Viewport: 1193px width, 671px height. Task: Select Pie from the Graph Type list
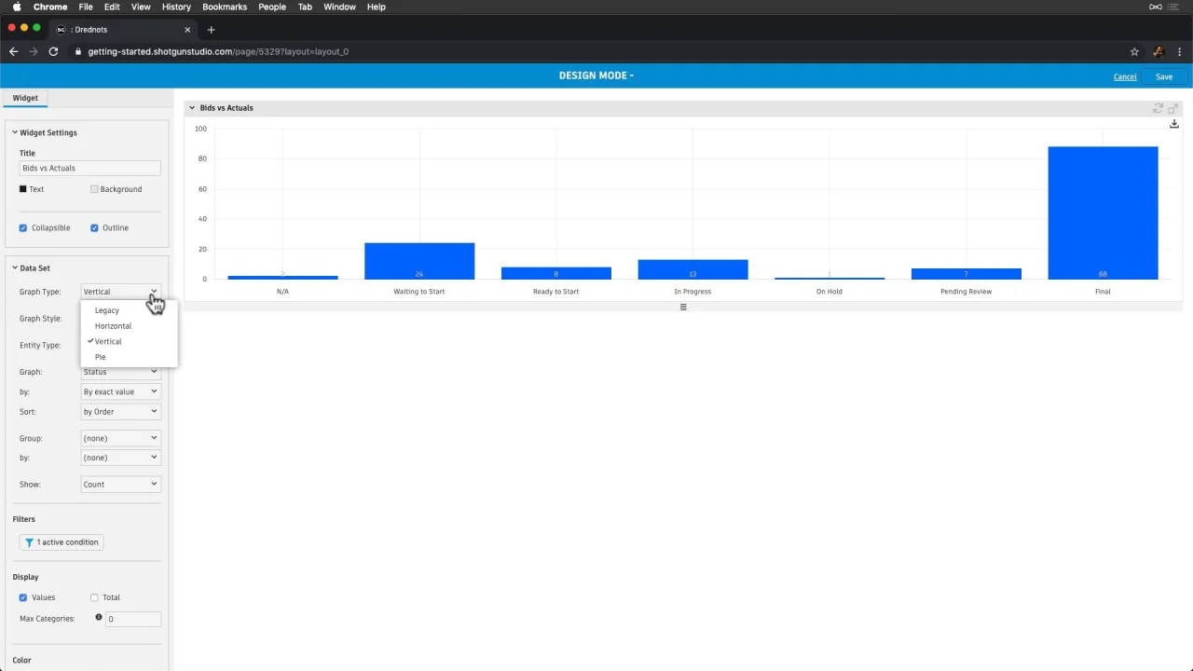coord(100,357)
